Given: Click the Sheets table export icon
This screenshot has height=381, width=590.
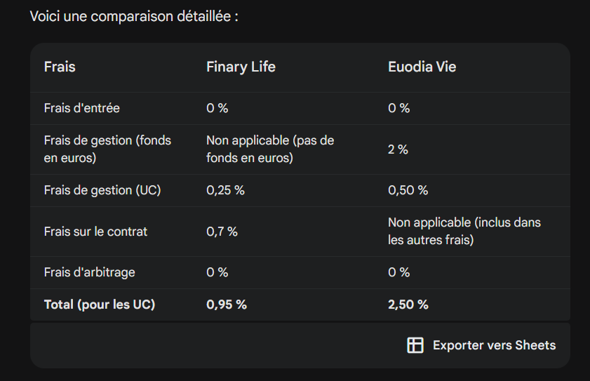Looking at the screenshot, I should tap(415, 345).
